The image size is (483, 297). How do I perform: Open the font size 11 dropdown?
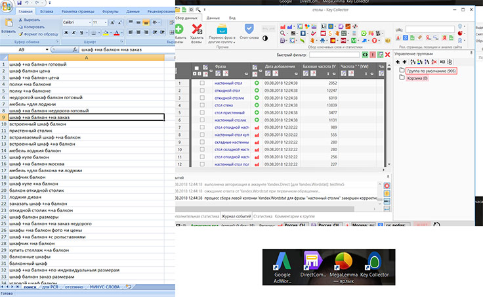coord(105,22)
